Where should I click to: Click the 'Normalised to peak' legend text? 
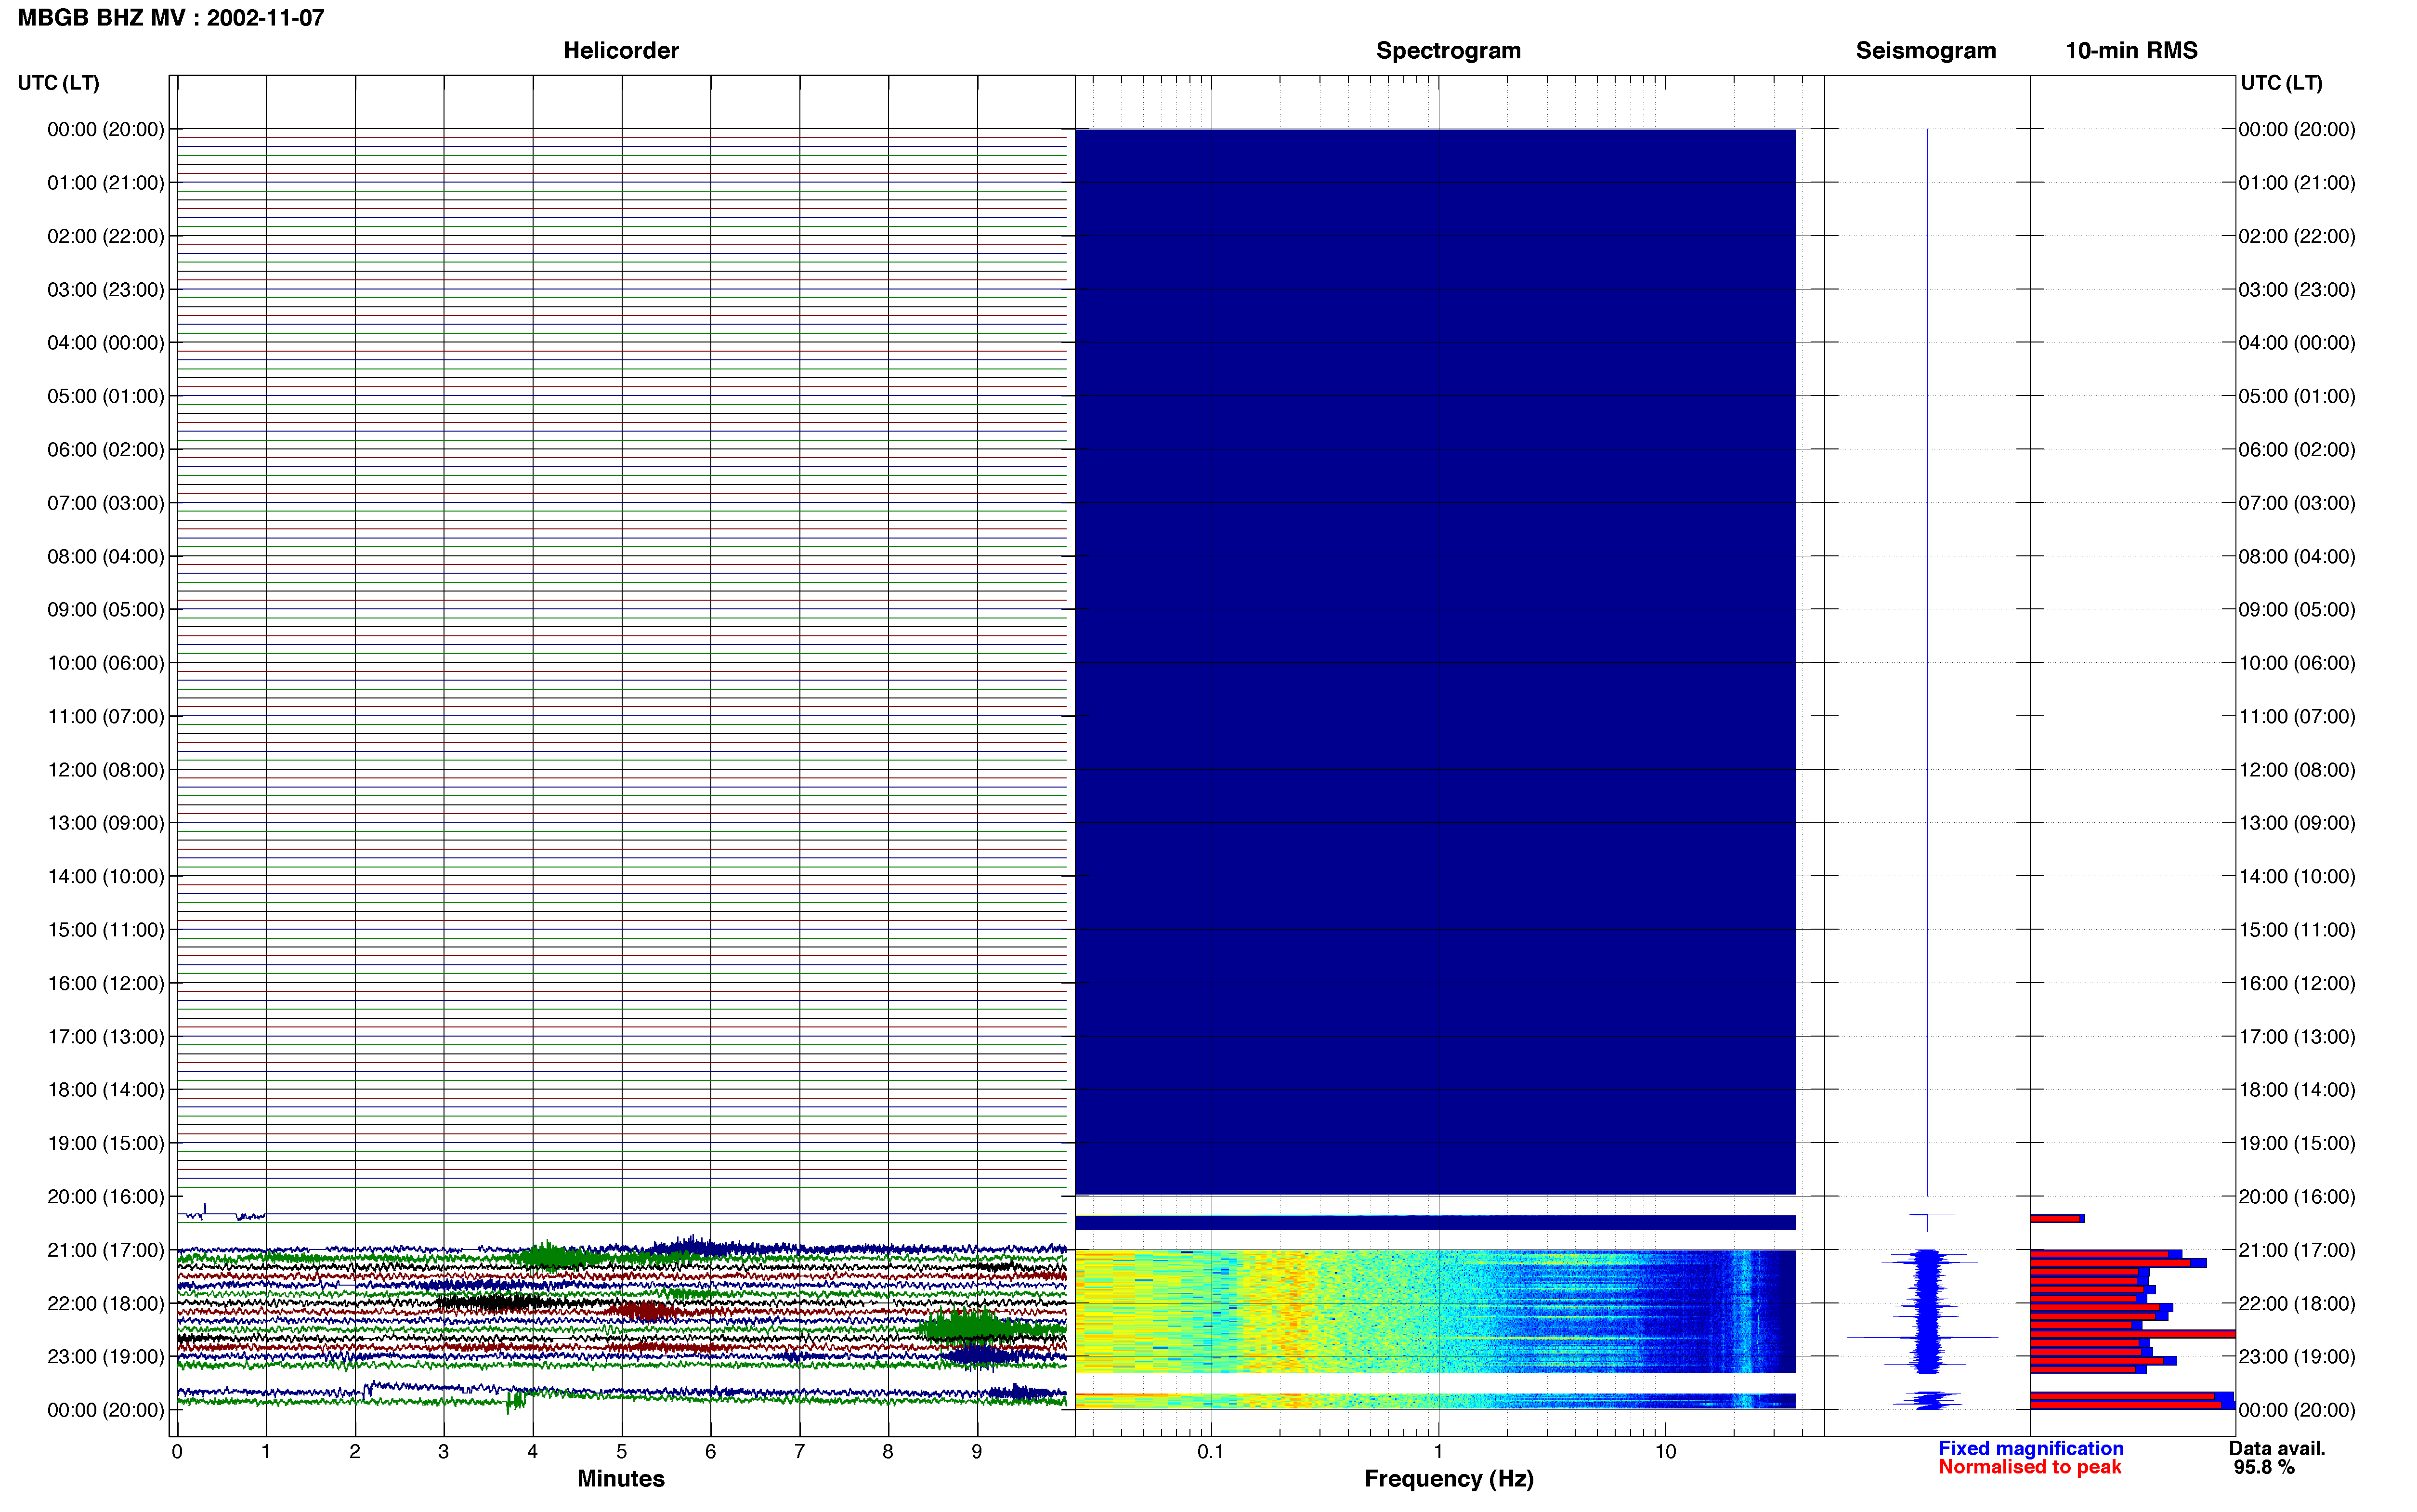2029,1467
